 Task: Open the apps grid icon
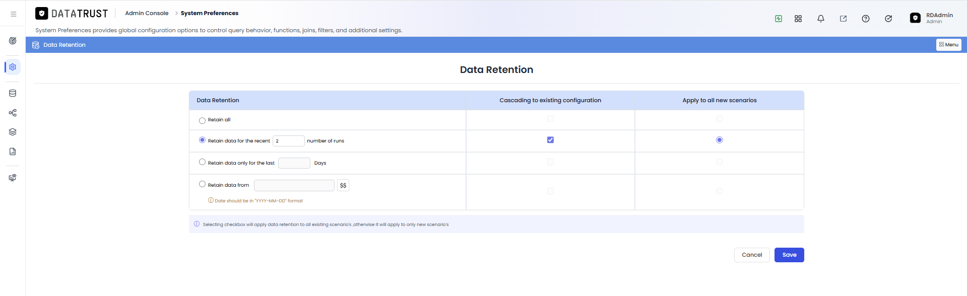(798, 19)
